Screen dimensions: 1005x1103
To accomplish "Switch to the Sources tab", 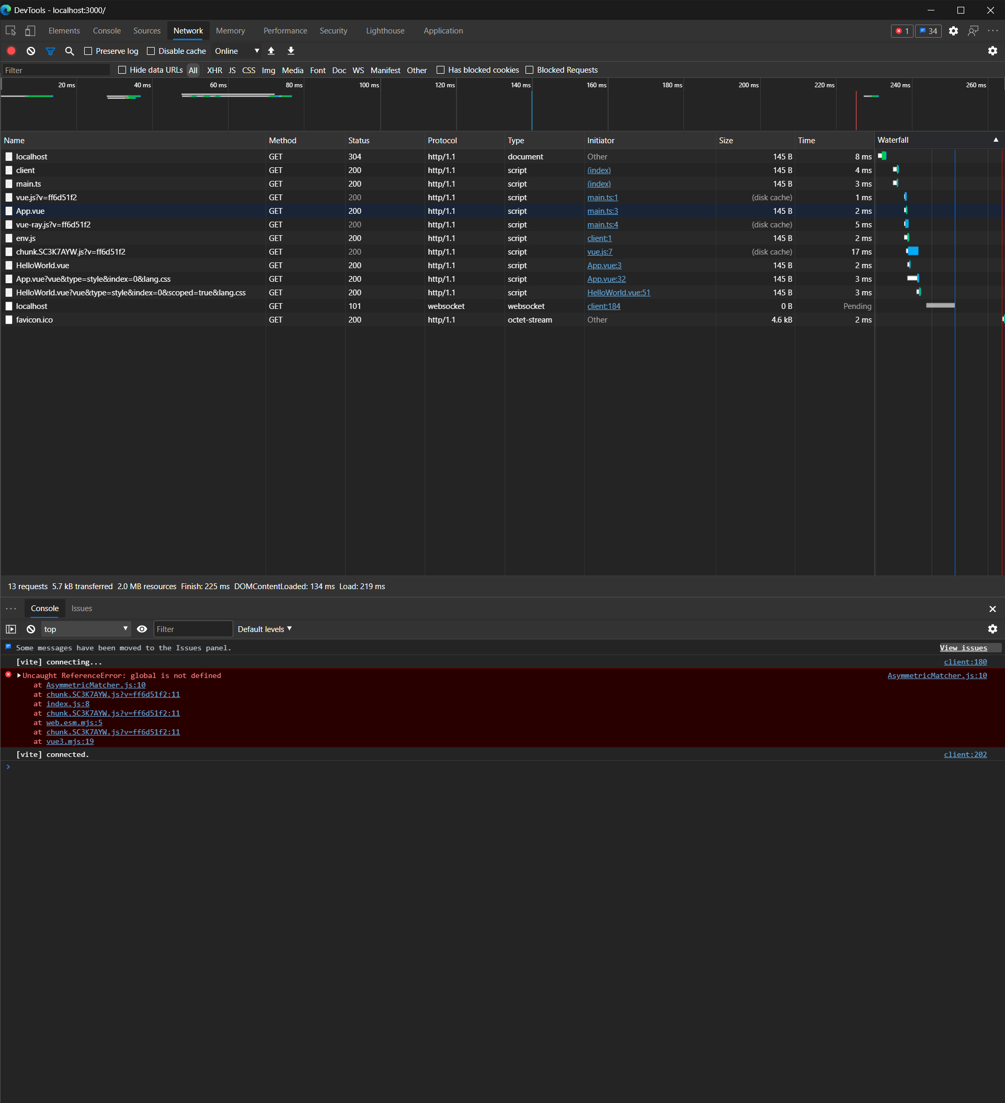I will click(x=147, y=31).
